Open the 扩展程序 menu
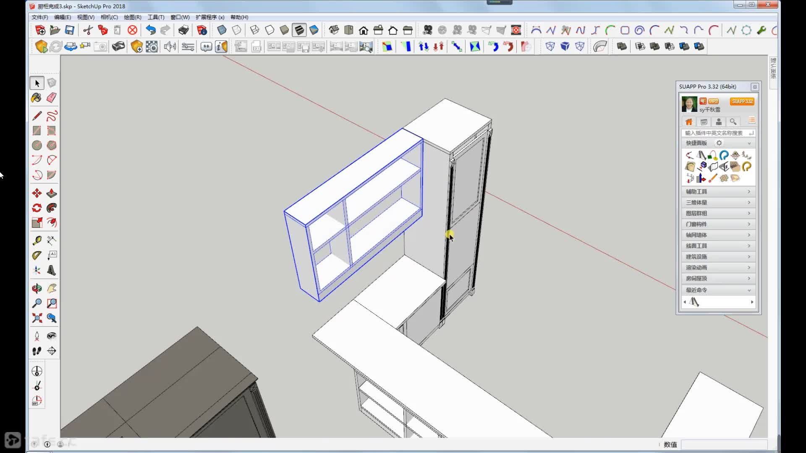This screenshot has width=806, height=453. pos(210,17)
